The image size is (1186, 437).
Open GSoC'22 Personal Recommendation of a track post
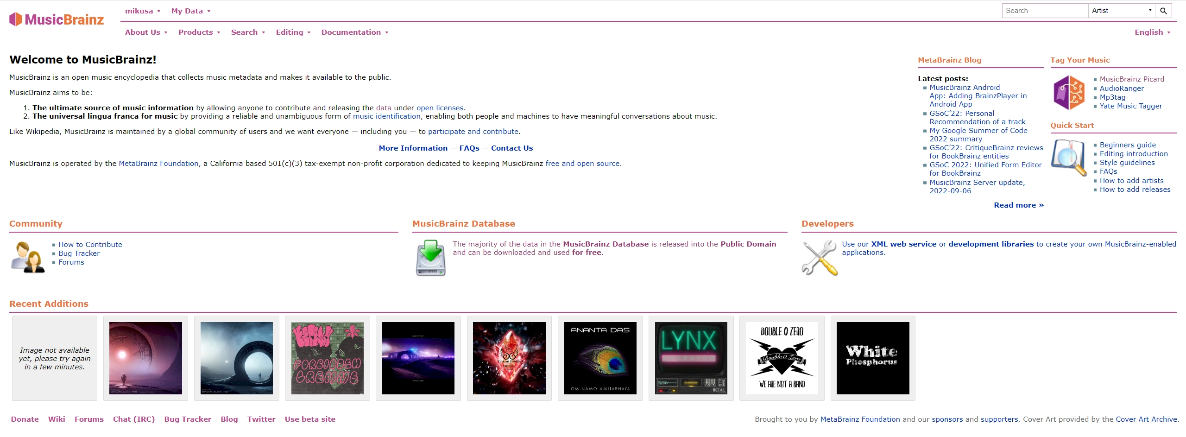pos(978,117)
